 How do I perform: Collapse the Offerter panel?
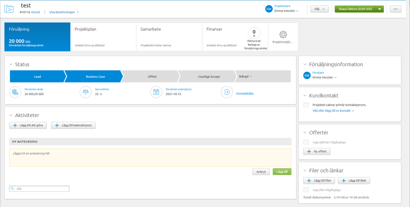305,133
